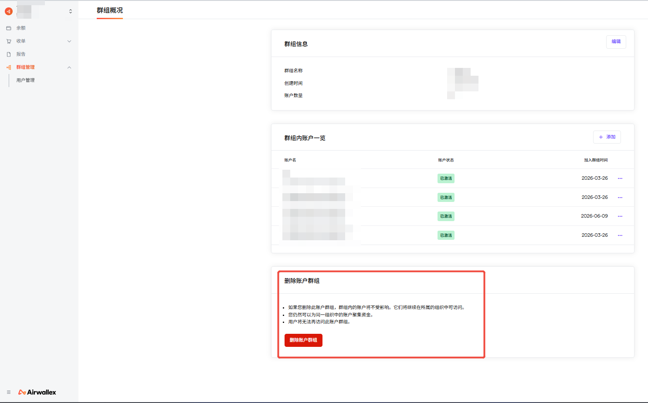Click the 报告 document icon
Screen dimensions: 648x403
9,54
